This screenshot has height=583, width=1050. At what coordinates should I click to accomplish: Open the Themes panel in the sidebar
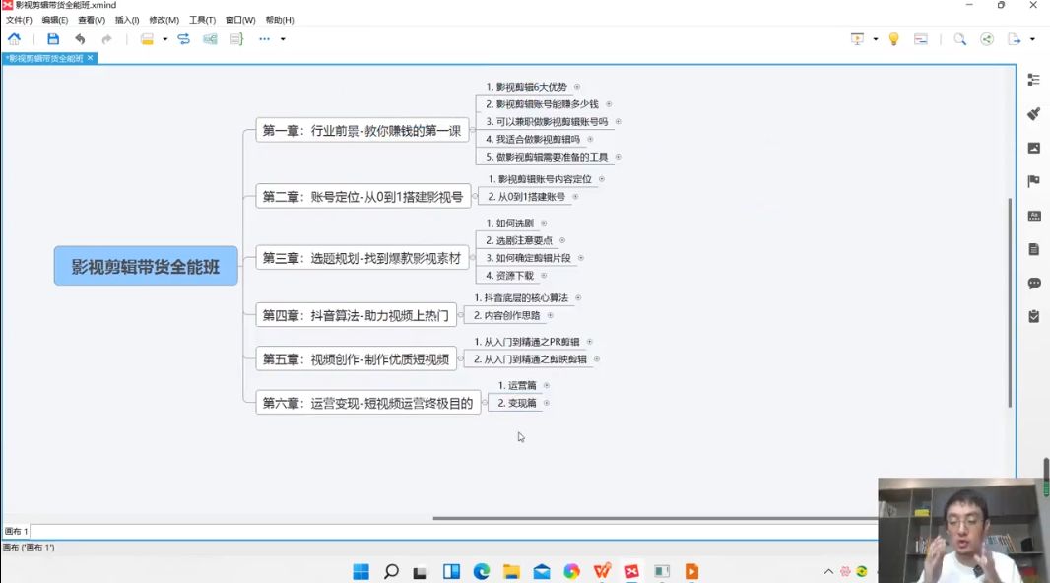click(x=1034, y=216)
